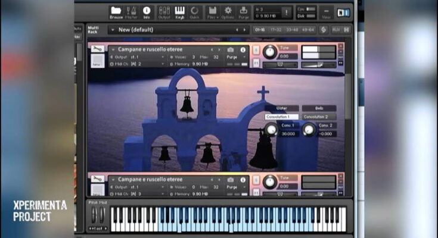Click the Master editor icon
Viewport: 438px width, 238px height.
pyautogui.click(x=131, y=12)
